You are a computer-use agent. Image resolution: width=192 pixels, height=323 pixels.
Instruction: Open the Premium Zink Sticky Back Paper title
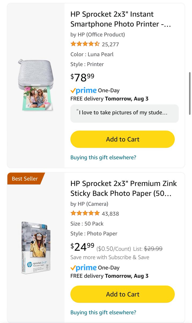(124, 189)
